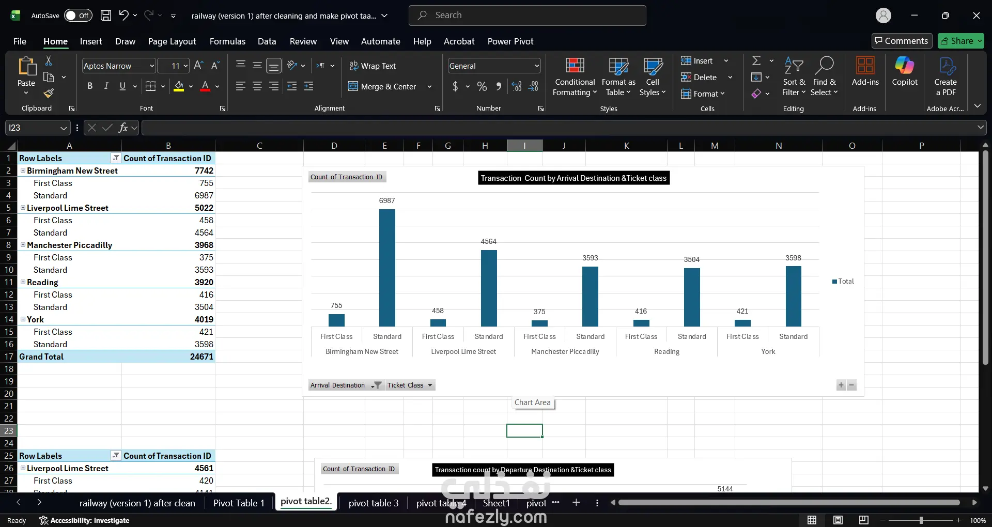
Task: Toggle middle vertical alignment
Action: (257, 66)
